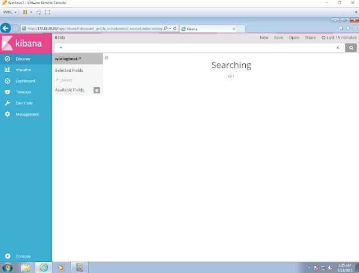Open the winlogbeat-* index pattern selector
Image resolution: width=359 pixels, height=273 pixels.
coord(77,58)
